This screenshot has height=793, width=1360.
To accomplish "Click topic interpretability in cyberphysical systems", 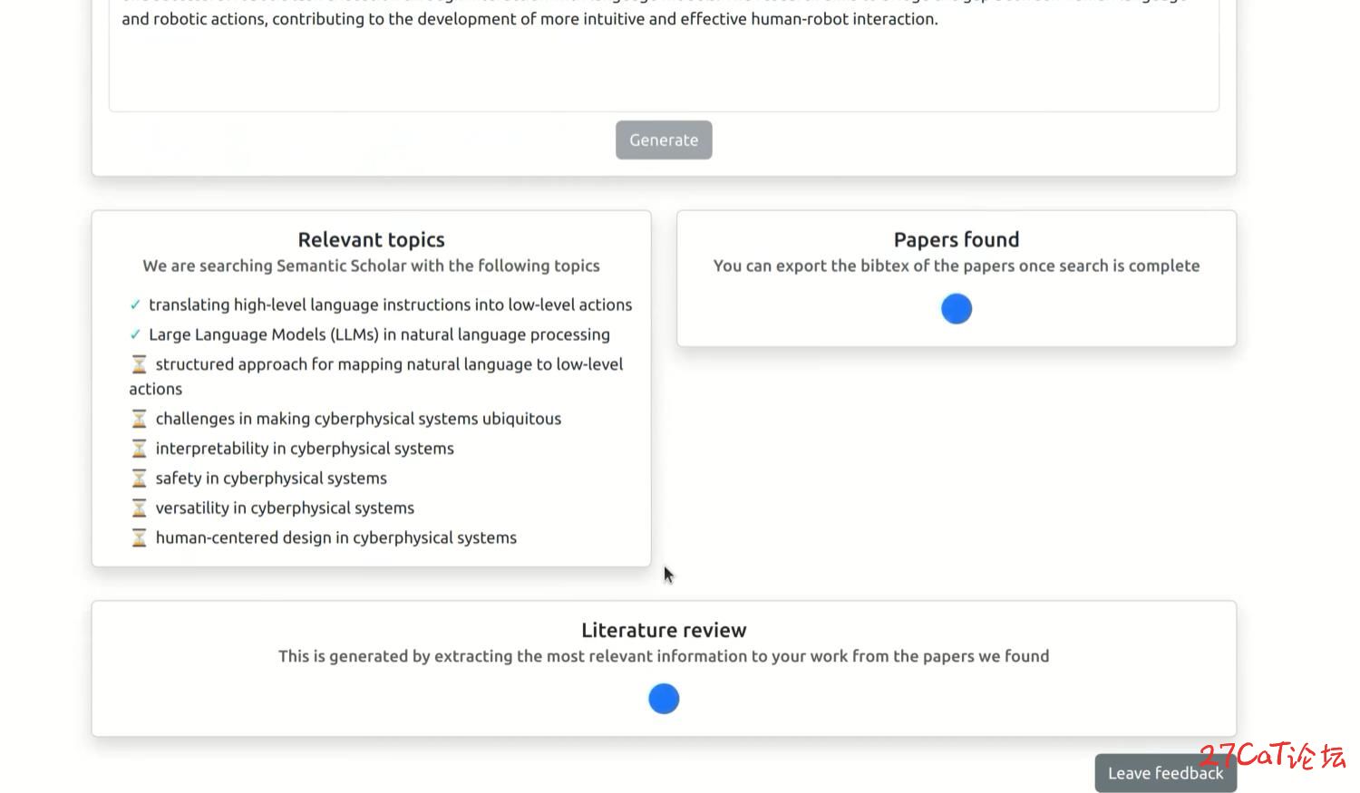I will pos(305,449).
